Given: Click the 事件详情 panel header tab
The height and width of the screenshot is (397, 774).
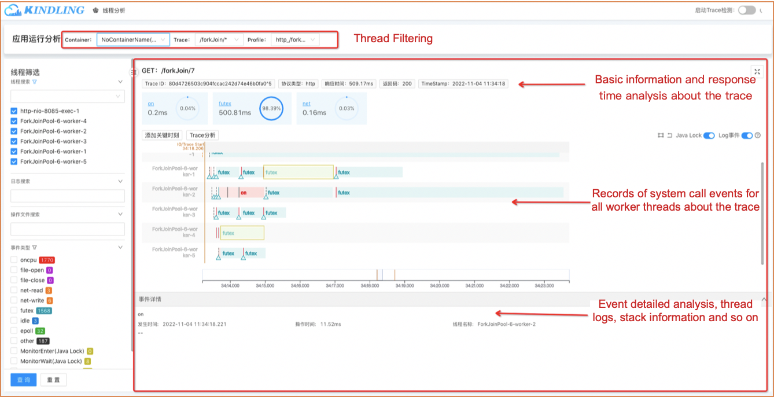Looking at the screenshot, I should click(150, 299).
